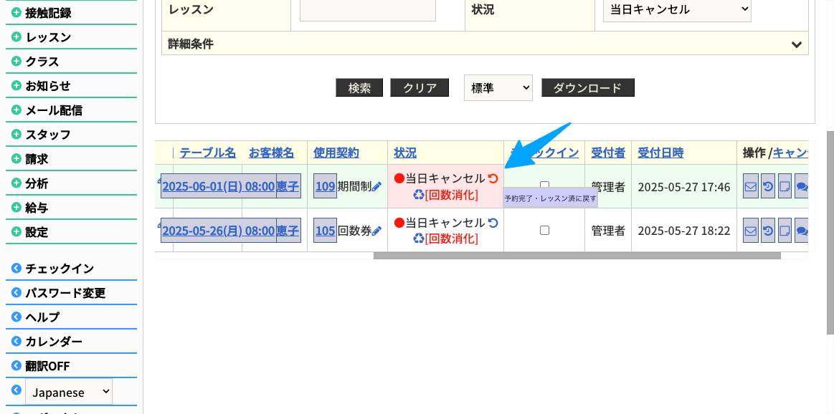Image resolution: width=834 pixels, height=414 pixels.
Task: Click the blue revert icon in the 2025-05-26 row
Action: (493, 223)
